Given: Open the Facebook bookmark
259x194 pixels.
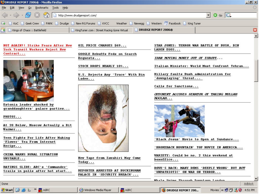Looking at the screenshot, I should (172, 23).
